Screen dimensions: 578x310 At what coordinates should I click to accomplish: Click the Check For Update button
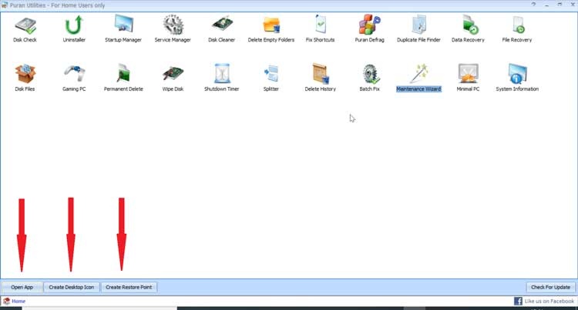pyautogui.click(x=551, y=287)
